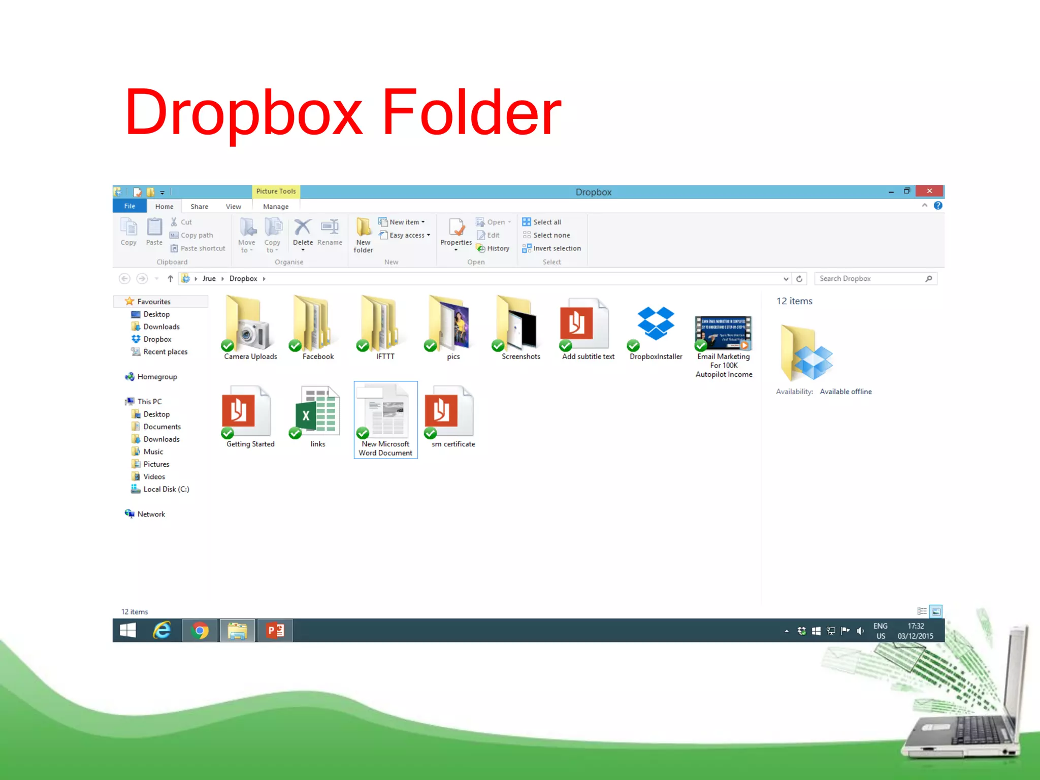The image size is (1040, 780).
Task: Click the Picture Tools contextual tab
Action: [276, 191]
